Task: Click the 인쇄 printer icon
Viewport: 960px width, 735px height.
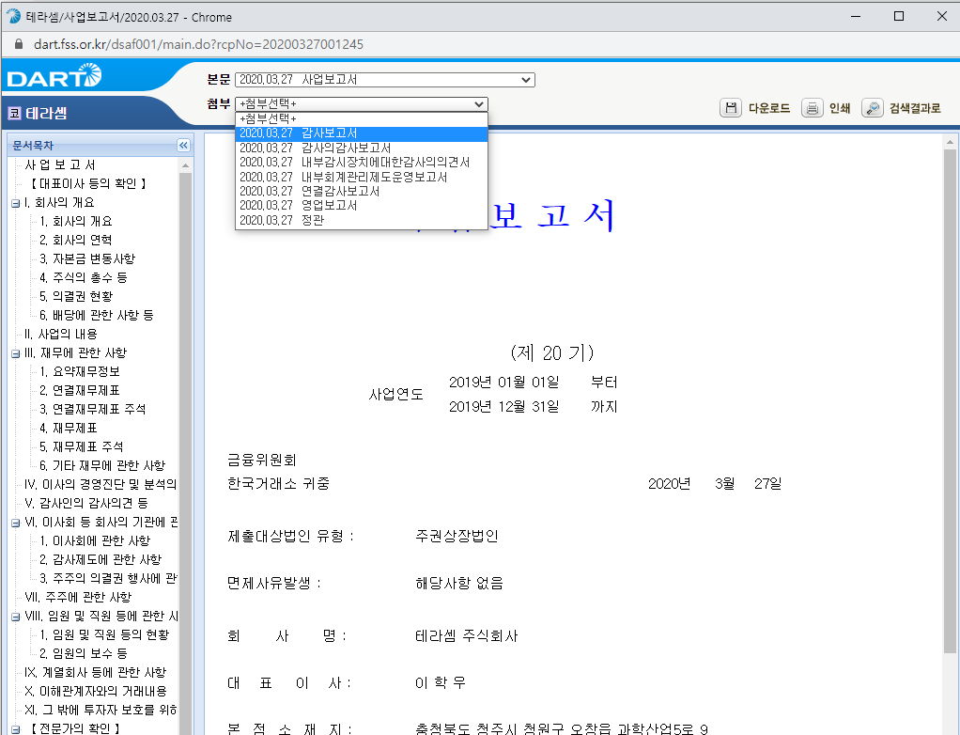Action: tap(812, 108)
